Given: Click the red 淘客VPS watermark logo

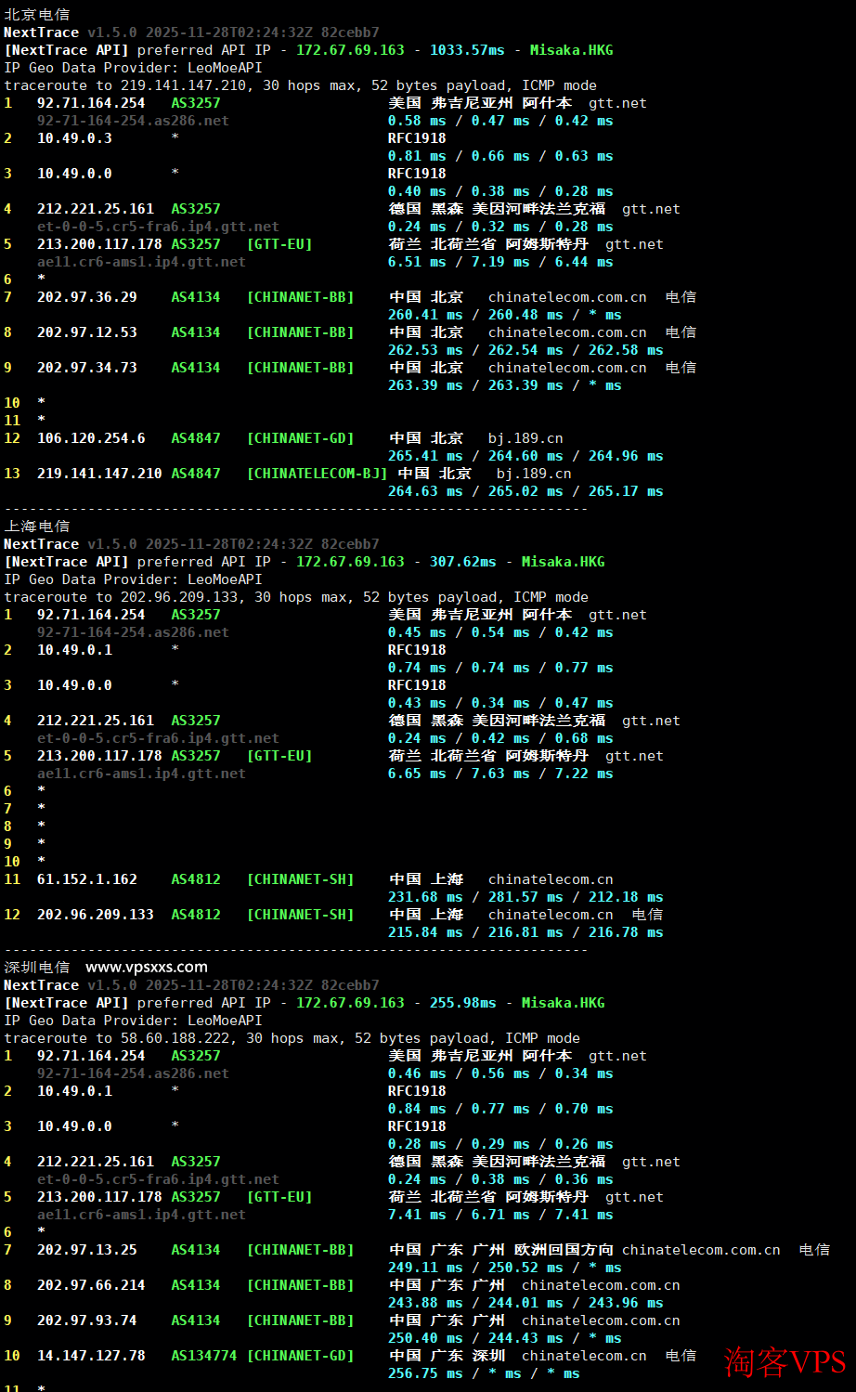Looking at the screenshot, I should pos(785,1361).
